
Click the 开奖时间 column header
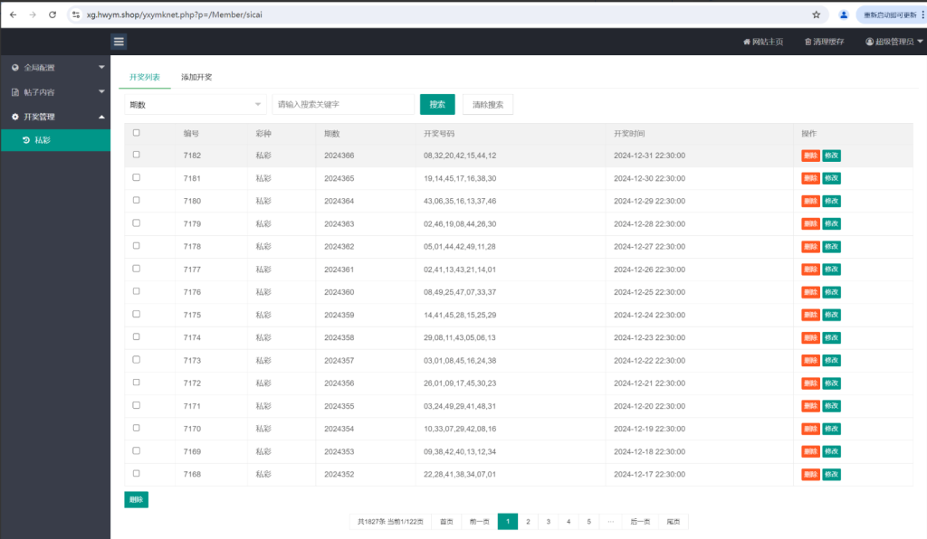[630, 134]
